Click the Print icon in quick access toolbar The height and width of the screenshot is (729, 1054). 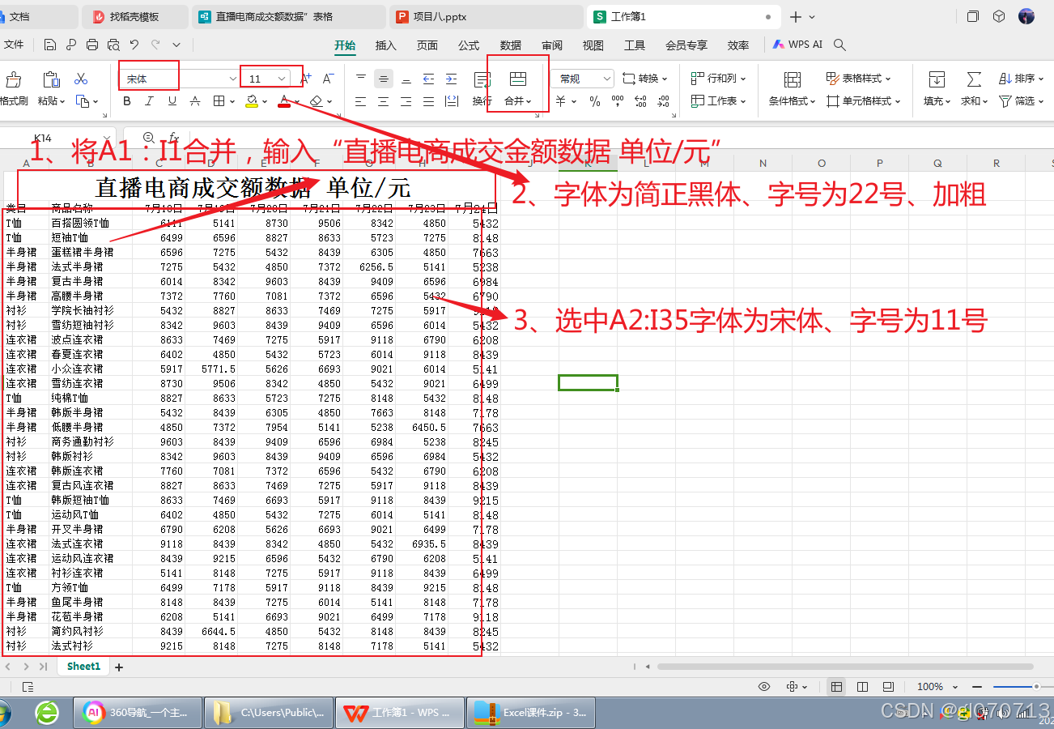(92, 45)
